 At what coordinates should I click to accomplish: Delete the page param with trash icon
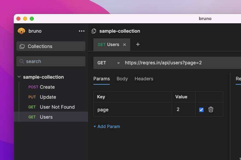point(211,109)
